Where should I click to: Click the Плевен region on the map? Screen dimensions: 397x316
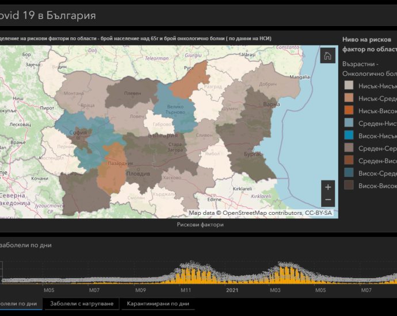[x=132, y=93]
